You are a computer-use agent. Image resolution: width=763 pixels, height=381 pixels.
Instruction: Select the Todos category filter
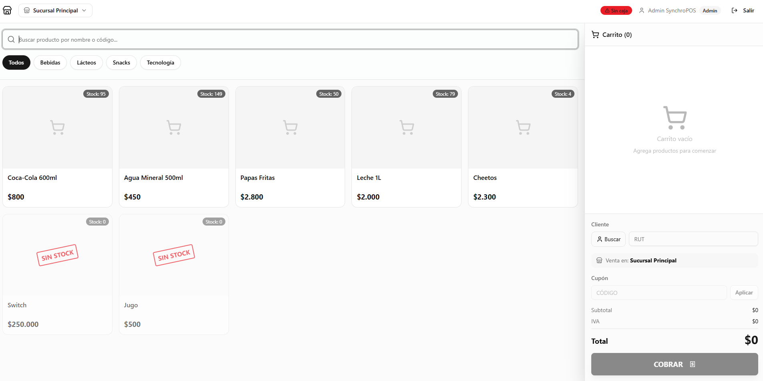(x=16, y=62)
